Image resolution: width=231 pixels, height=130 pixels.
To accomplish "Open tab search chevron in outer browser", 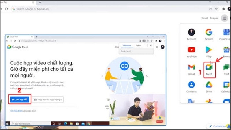I will point(210,2).
